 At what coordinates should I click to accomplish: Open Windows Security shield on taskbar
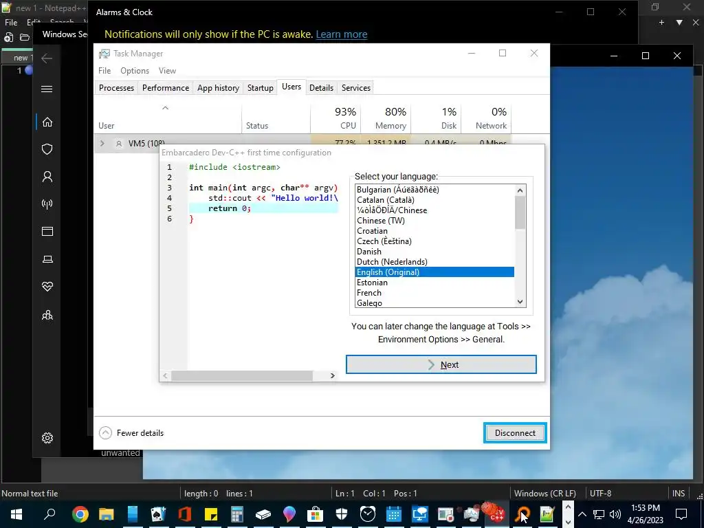coord(342,514)
